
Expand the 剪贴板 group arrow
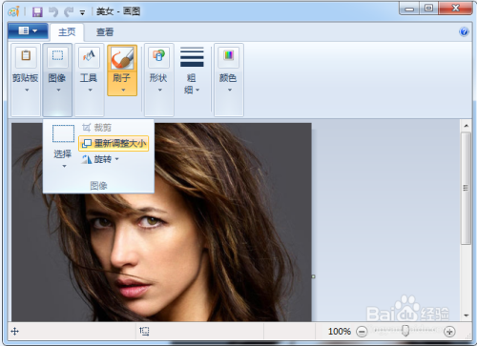click(27, 91)
